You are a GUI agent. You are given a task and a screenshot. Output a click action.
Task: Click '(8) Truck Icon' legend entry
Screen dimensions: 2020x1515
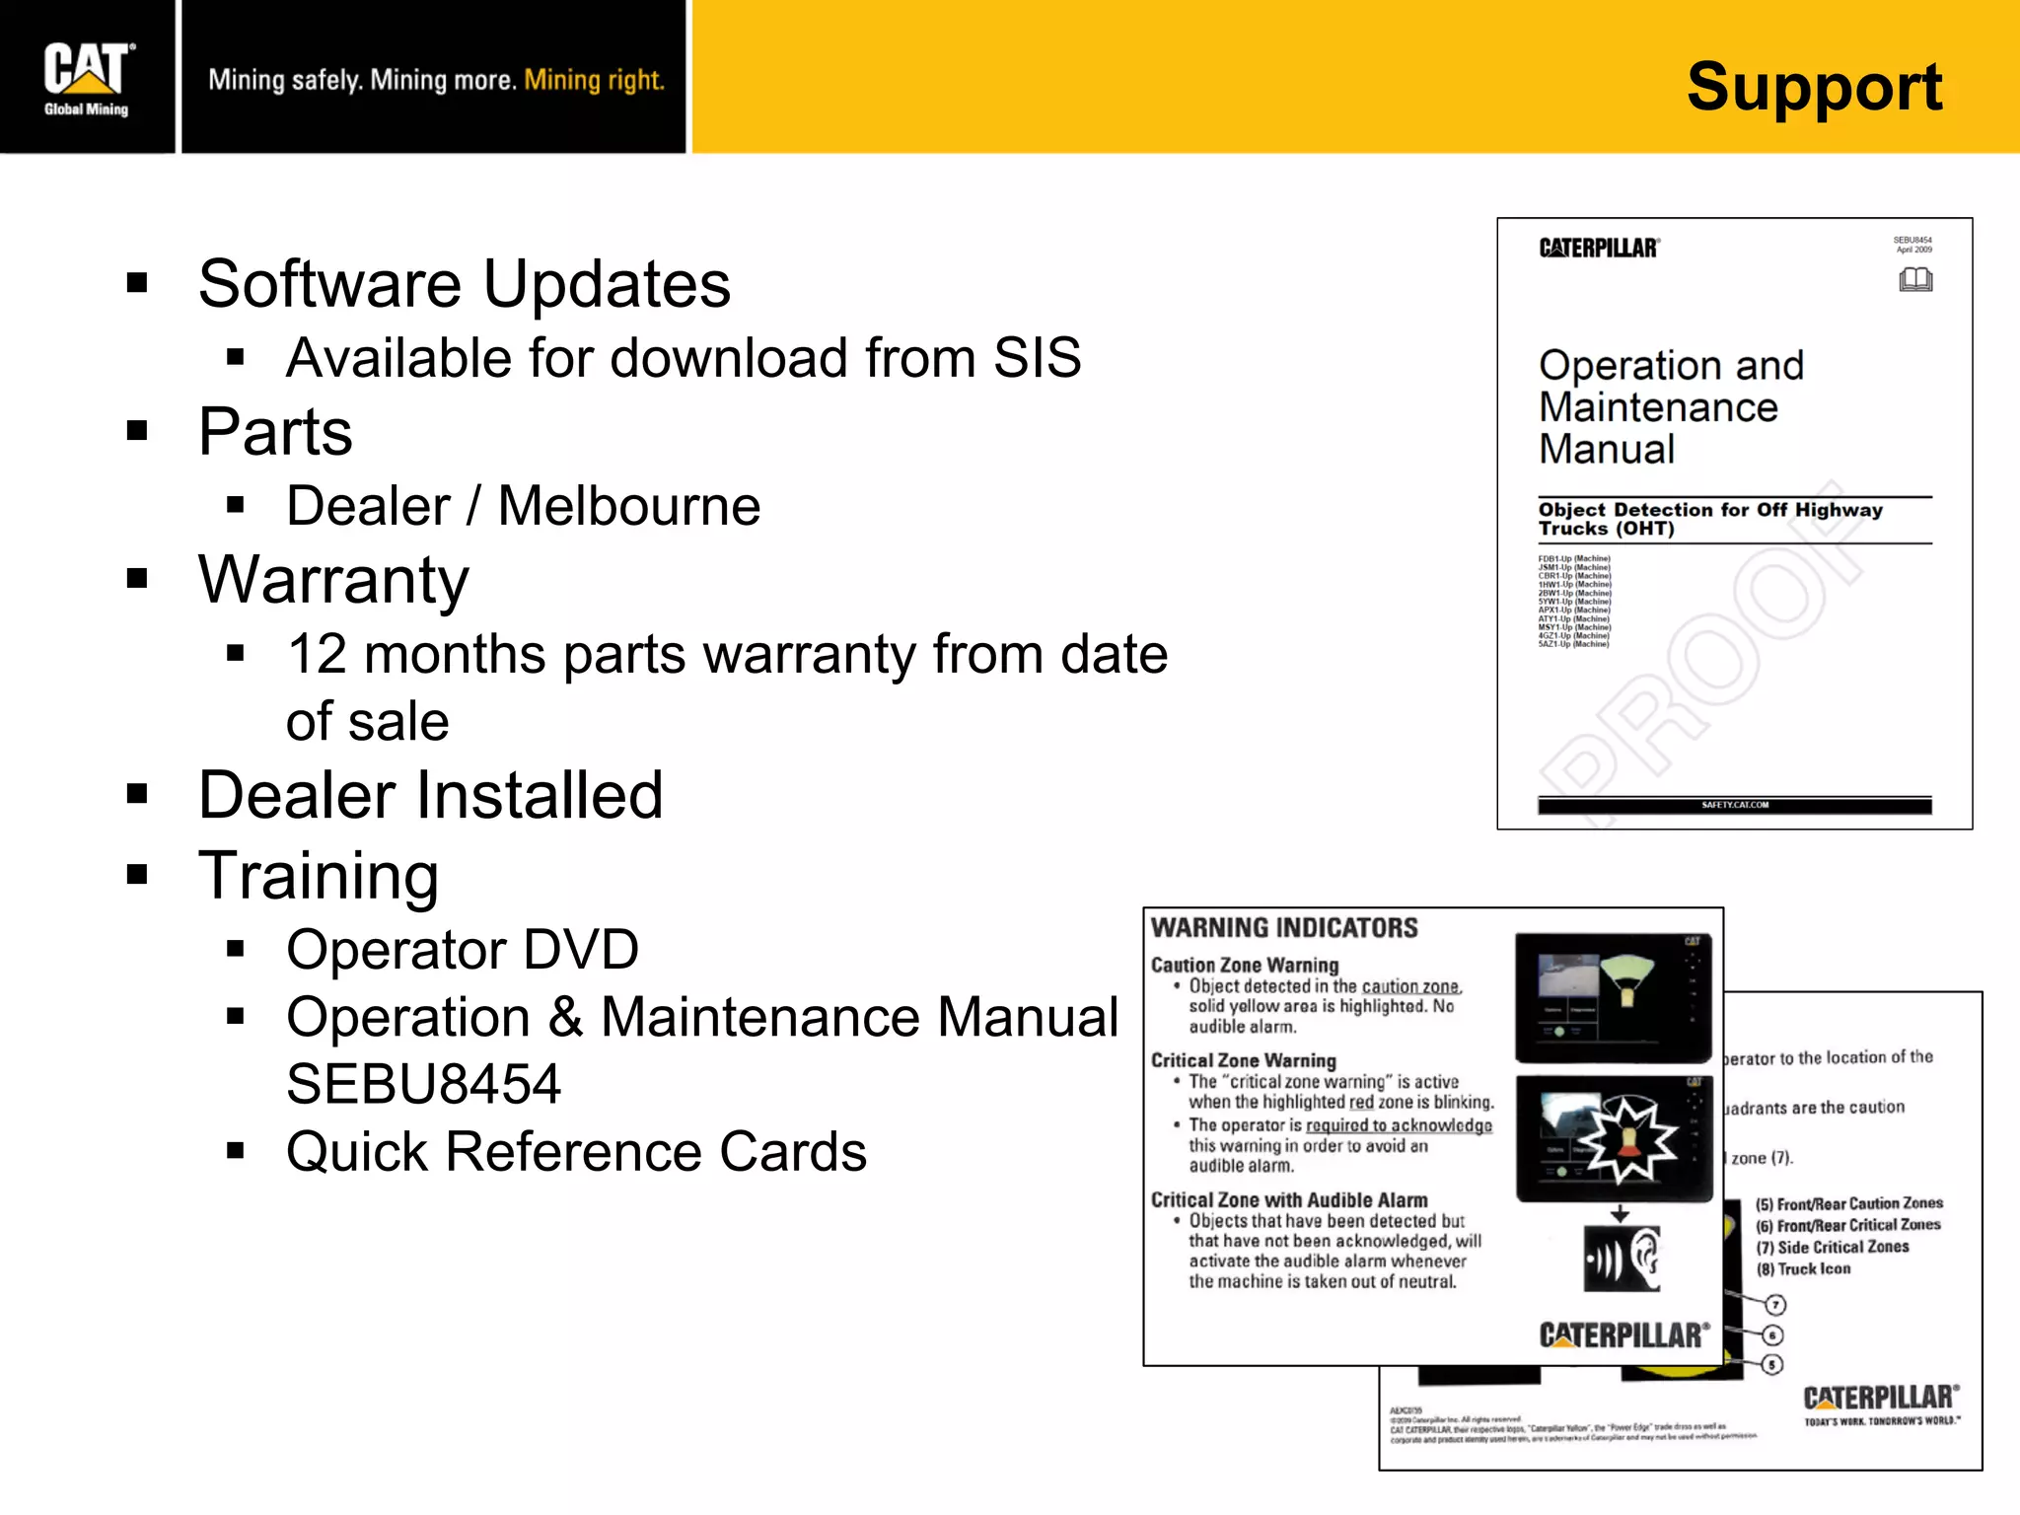click(x=1803, y=1268)
